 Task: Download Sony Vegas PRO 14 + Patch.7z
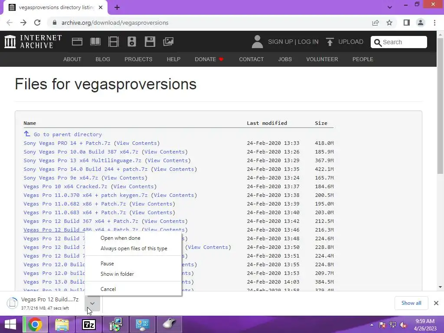click(67, 143)
